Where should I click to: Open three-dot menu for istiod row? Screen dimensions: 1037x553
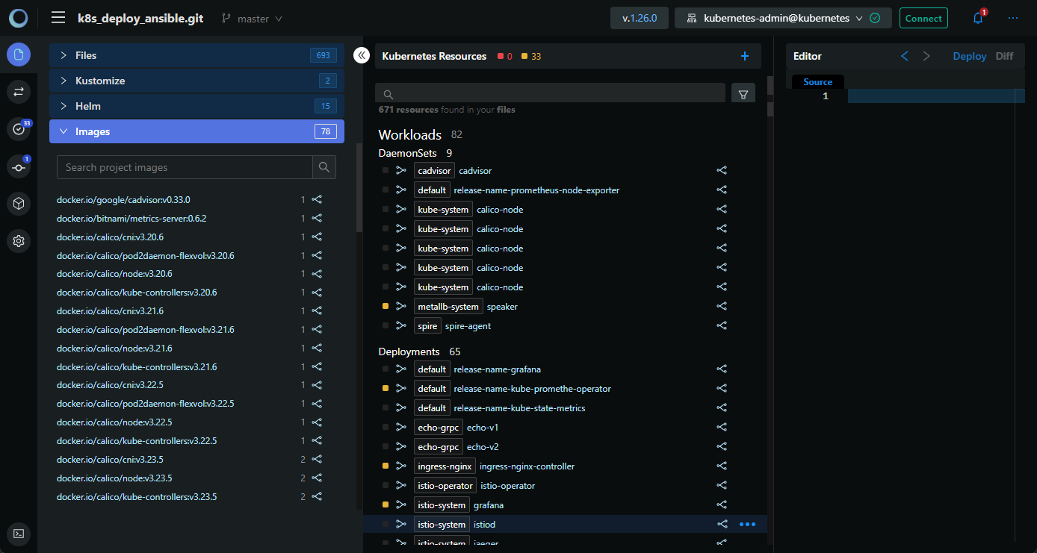747,525
